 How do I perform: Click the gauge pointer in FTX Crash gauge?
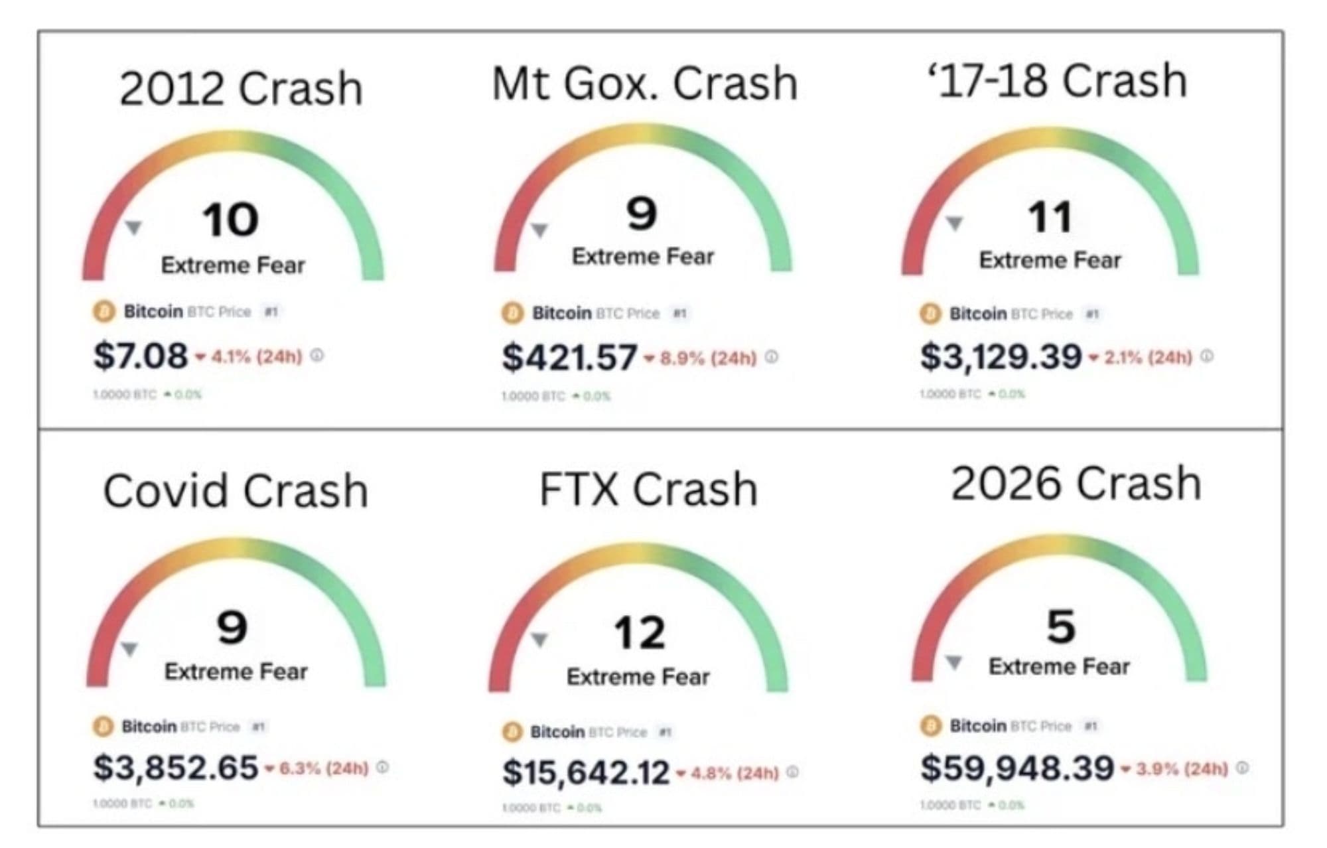(539, 640)
